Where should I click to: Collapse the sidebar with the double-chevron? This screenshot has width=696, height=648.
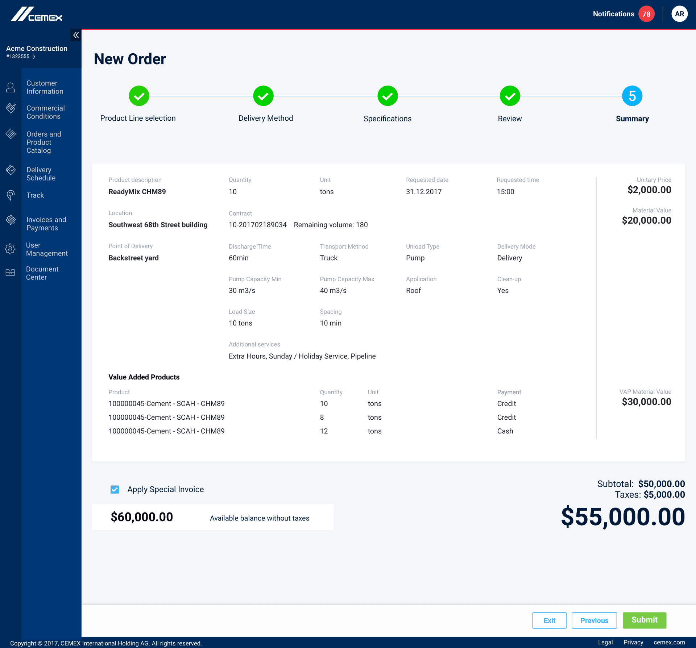click(x=76, y=35)
